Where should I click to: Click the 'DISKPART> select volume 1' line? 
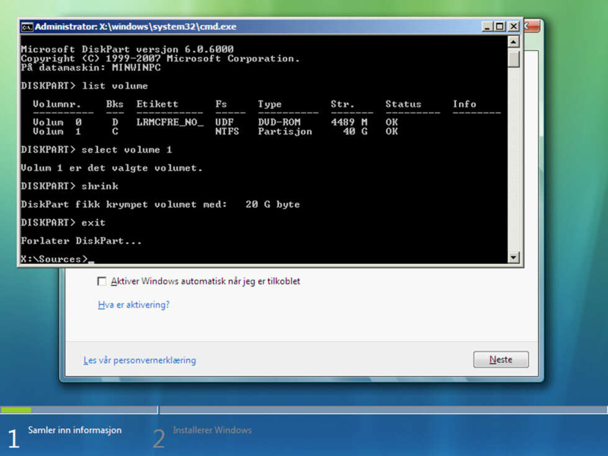click(96, 150)
